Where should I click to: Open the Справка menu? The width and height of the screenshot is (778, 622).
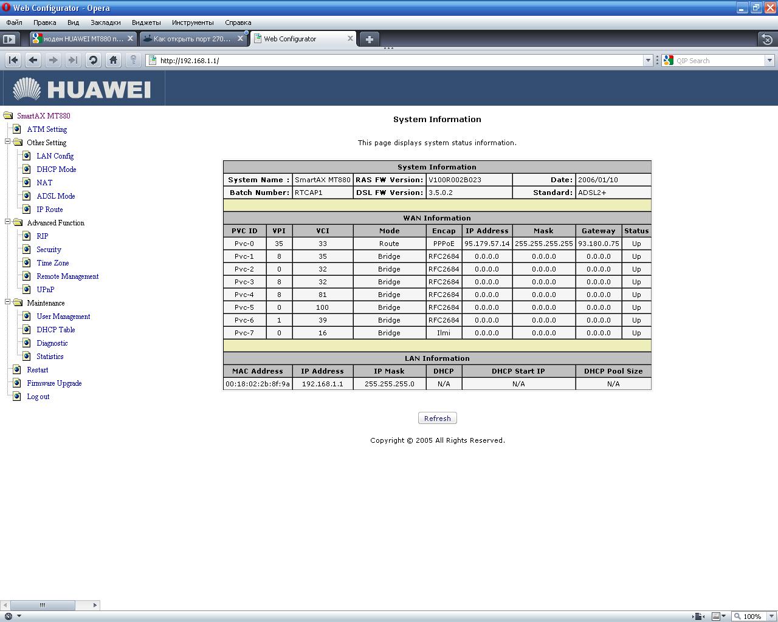[238, 22]
